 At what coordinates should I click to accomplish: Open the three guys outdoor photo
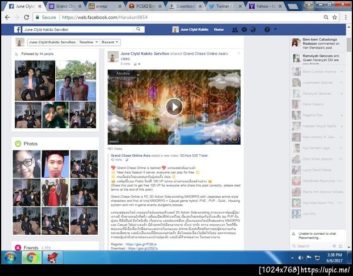click(x=76, y=81)
